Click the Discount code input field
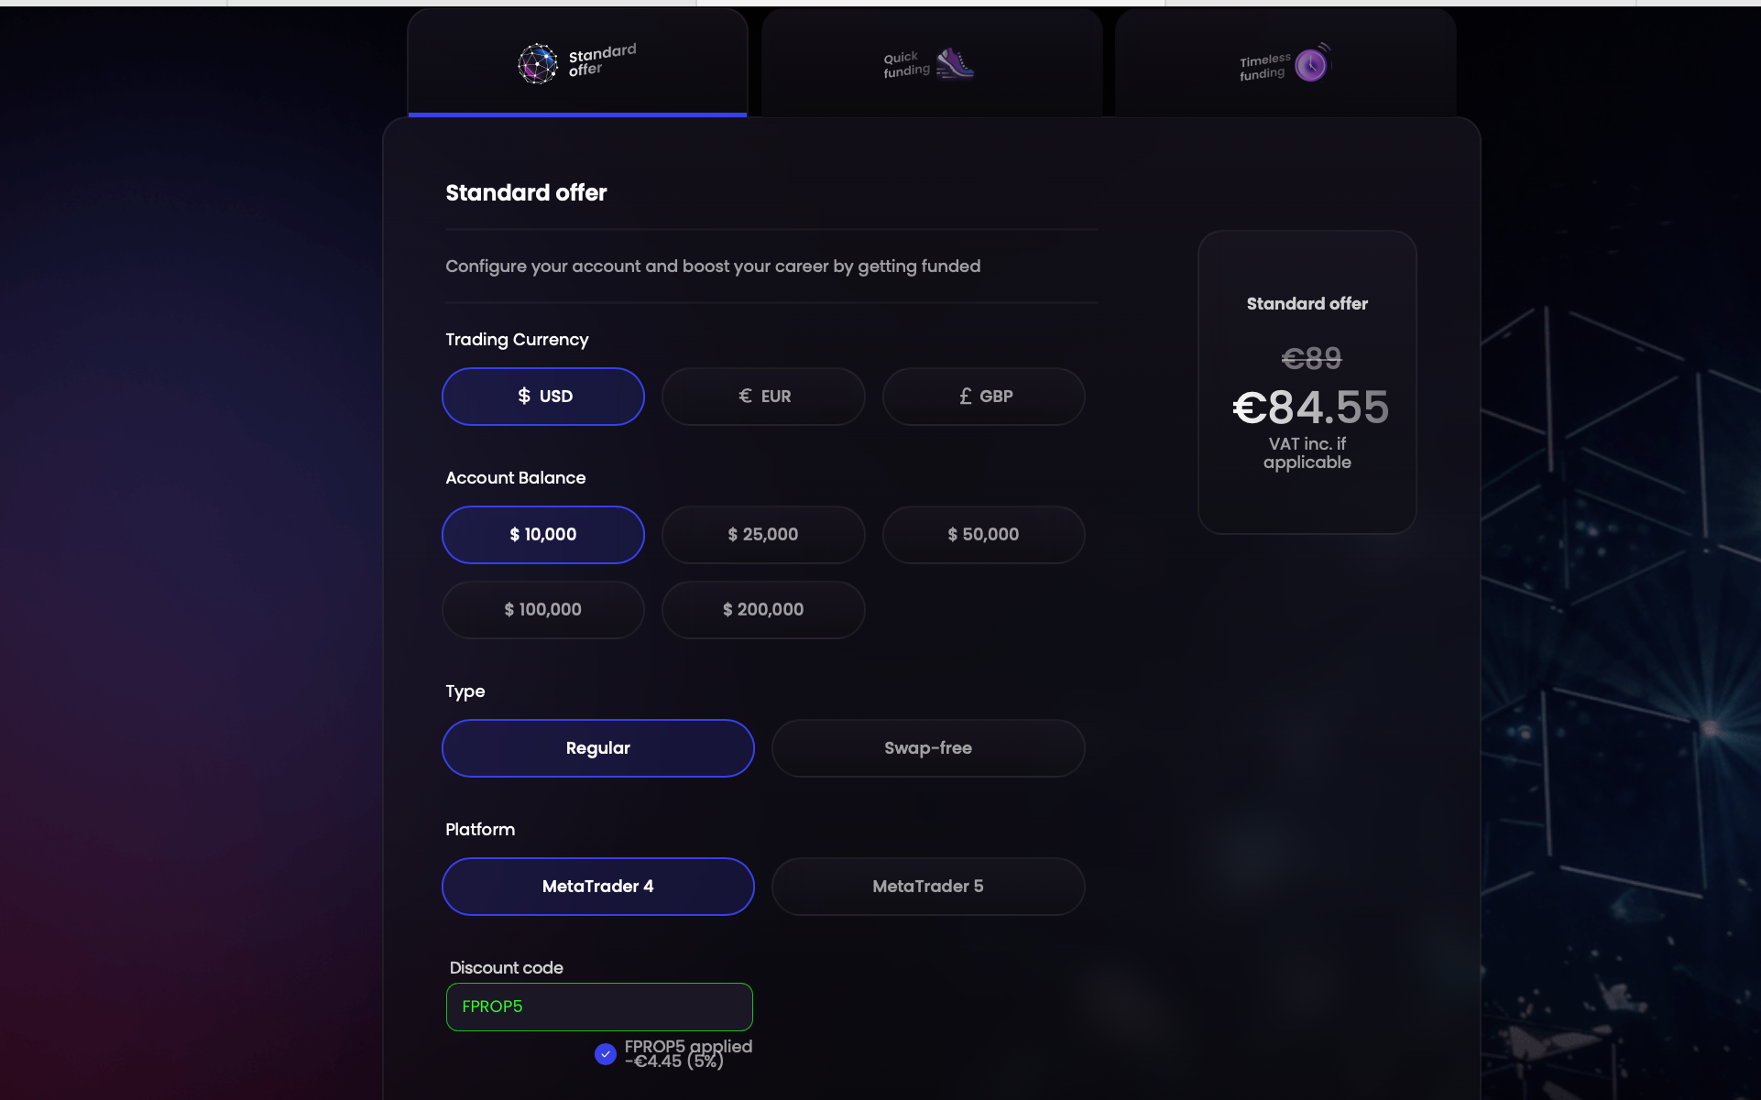The image size is (1761, 1100). pos(599,1007)
